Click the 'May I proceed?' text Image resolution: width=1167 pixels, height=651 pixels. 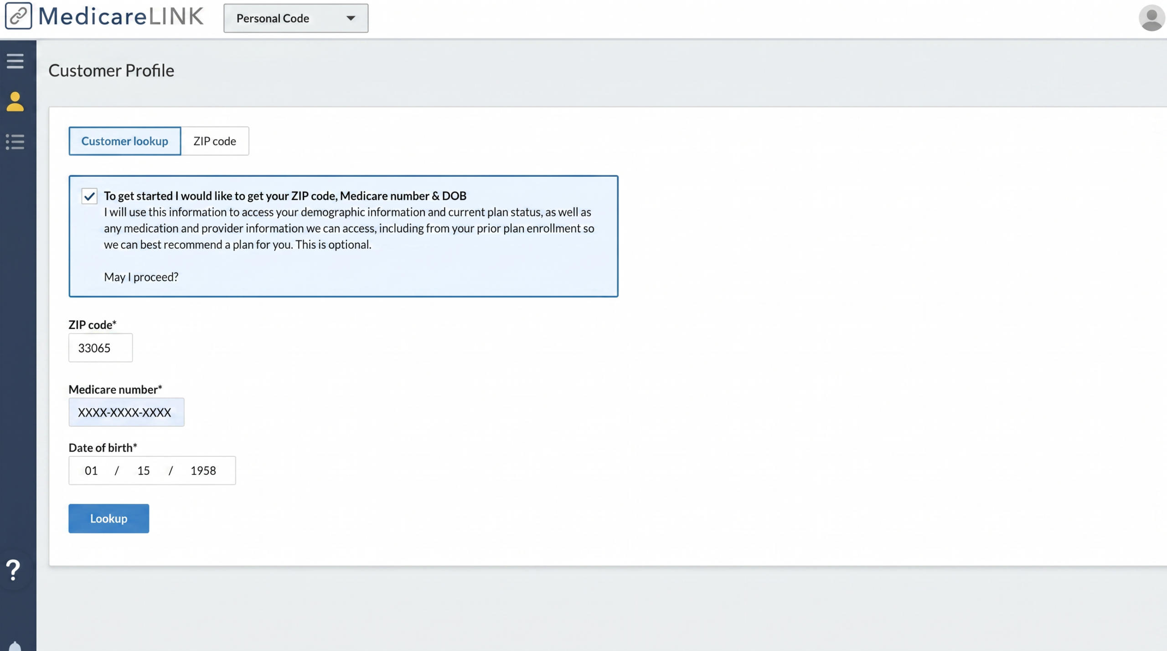tap(141, 277)
